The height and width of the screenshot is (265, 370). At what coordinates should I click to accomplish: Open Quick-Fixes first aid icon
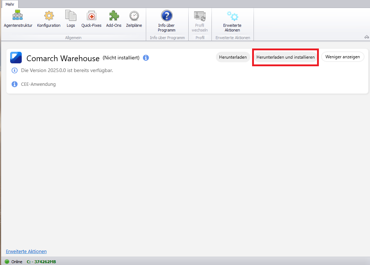[91, 16]
